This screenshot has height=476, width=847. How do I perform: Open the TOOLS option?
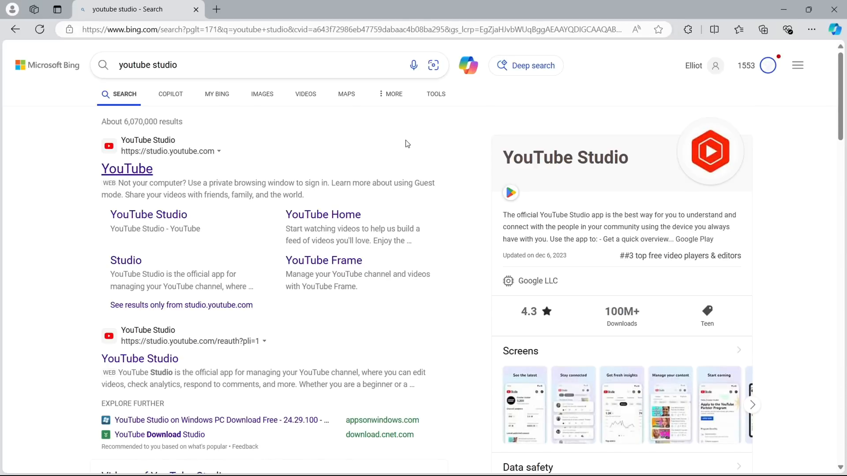pos(436,94)
